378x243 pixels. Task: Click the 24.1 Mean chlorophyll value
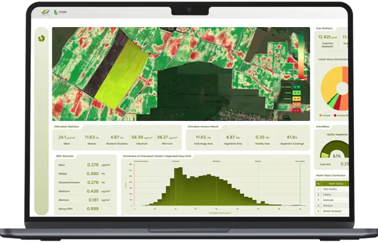(x=67, y=137)
